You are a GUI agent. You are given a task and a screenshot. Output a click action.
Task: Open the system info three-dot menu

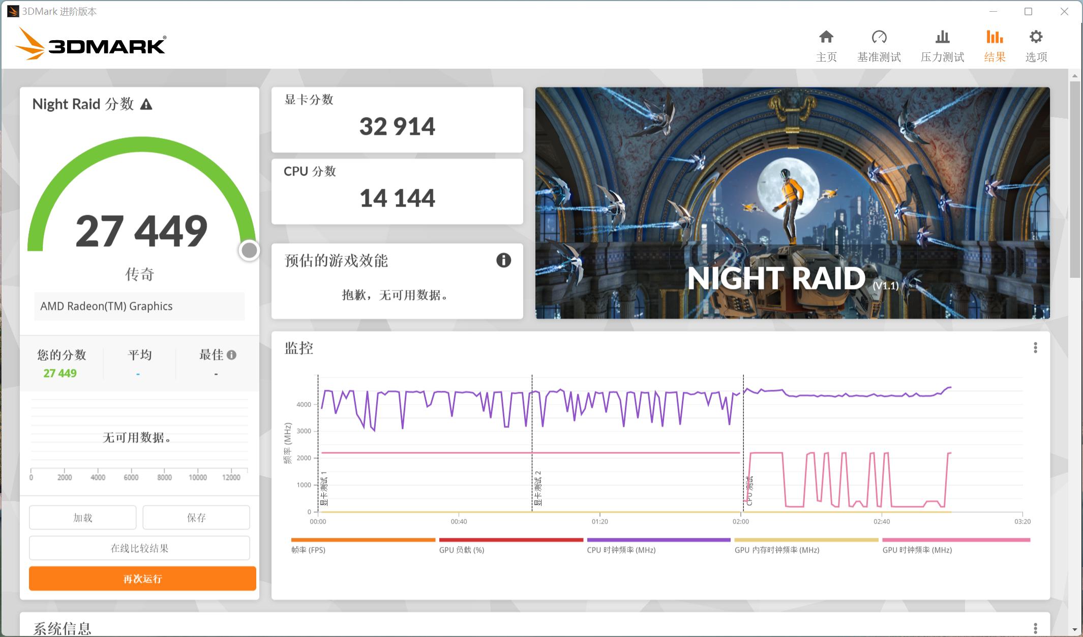1035,628
